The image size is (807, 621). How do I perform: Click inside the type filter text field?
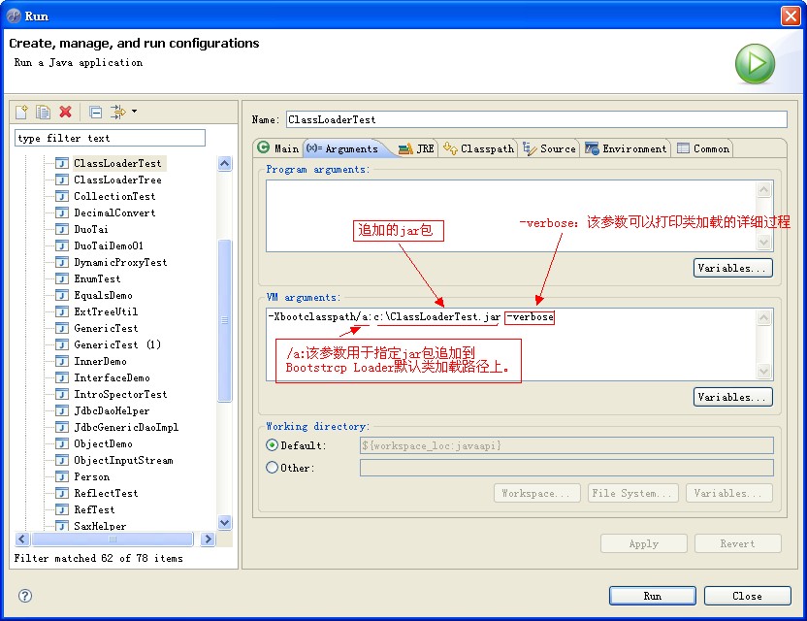(110, 137)
